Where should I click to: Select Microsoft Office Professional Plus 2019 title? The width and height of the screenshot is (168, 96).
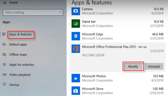tap(114, 47)
